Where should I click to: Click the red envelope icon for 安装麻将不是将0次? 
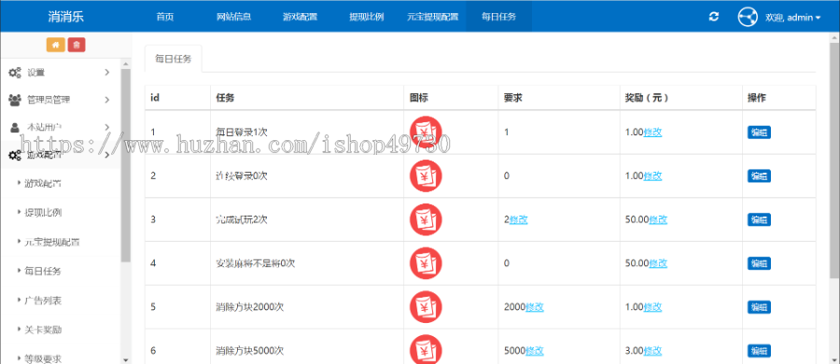click(x=426, y=263)
